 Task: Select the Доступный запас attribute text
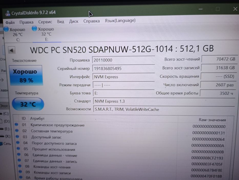click(x=46, y=137)
